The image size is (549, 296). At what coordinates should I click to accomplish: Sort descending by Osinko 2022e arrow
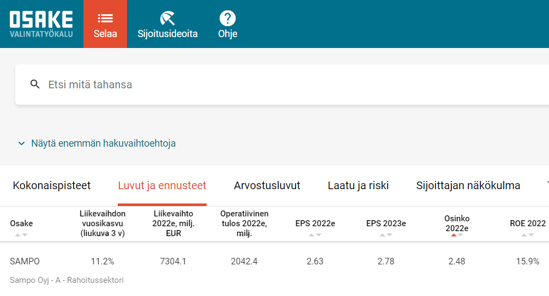tap(461, 235)
